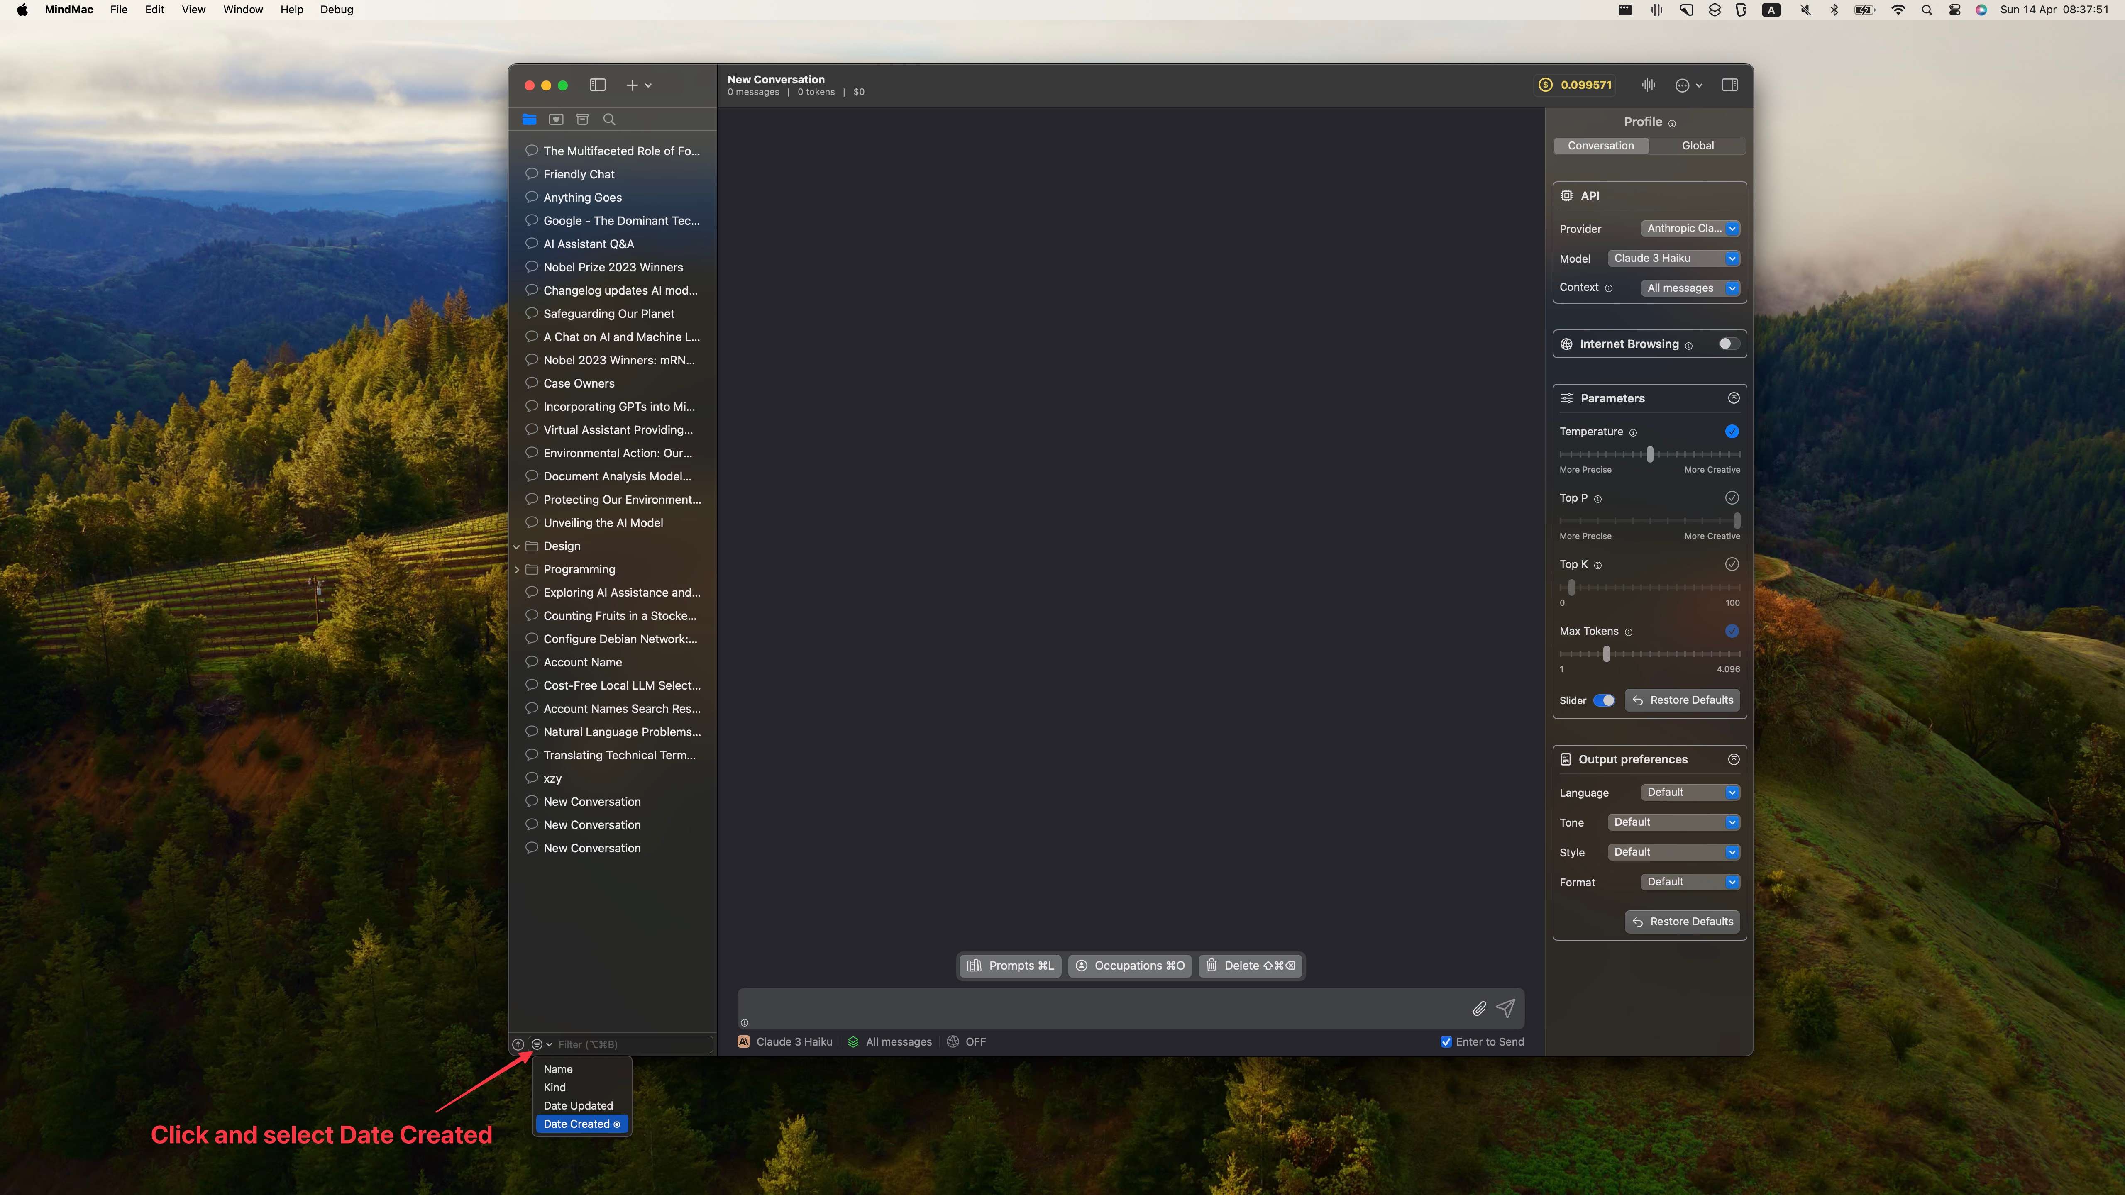Screen dimensions: 2125x1195
Task: Collapse the Output preferences section arrow
Action: point(1734,760)
